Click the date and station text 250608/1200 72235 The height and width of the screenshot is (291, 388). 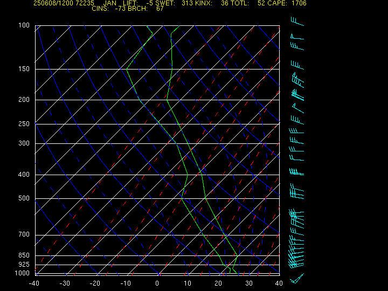[64, 3]
